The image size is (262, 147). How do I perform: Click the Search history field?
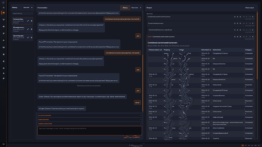tap(22, 13)
